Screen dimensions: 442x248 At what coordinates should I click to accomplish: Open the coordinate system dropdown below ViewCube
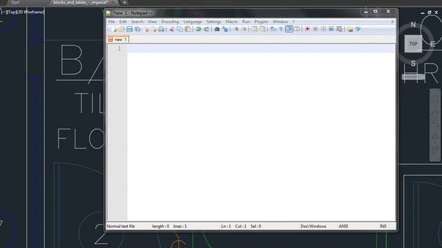point(413,76)
